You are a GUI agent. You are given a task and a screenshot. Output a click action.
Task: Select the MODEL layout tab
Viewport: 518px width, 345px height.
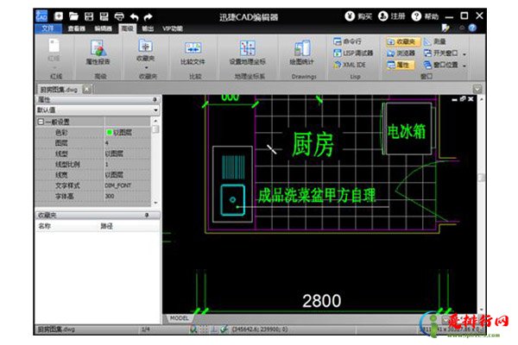[x=179, y=318]
